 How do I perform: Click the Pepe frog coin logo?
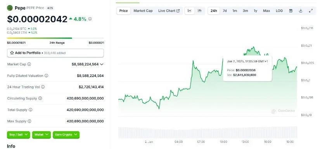(10, 8)
